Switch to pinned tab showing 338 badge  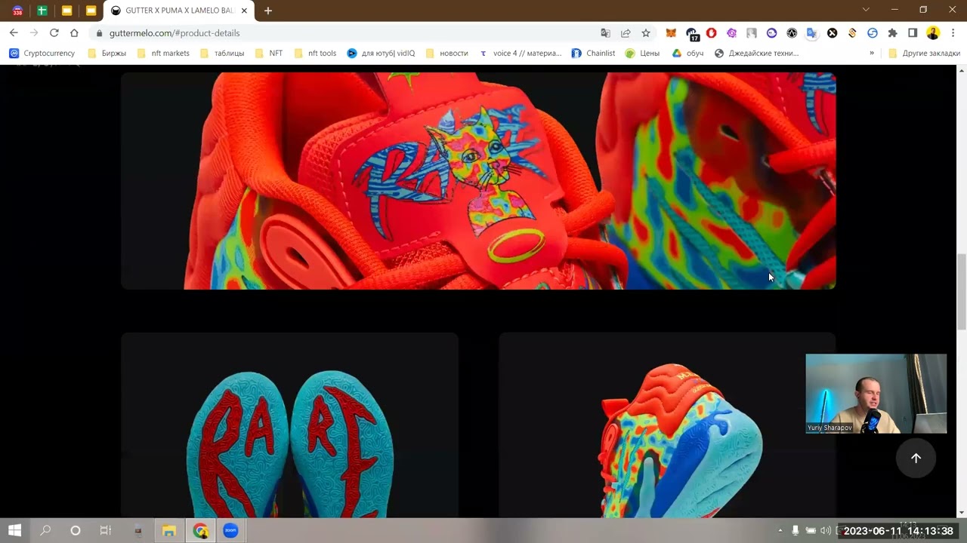tap(17, 11)
